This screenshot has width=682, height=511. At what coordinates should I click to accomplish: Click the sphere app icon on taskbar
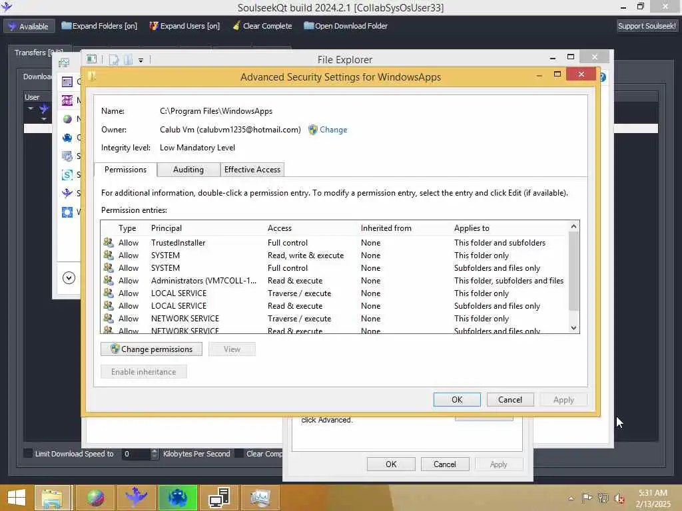click(x=95, y=498)
